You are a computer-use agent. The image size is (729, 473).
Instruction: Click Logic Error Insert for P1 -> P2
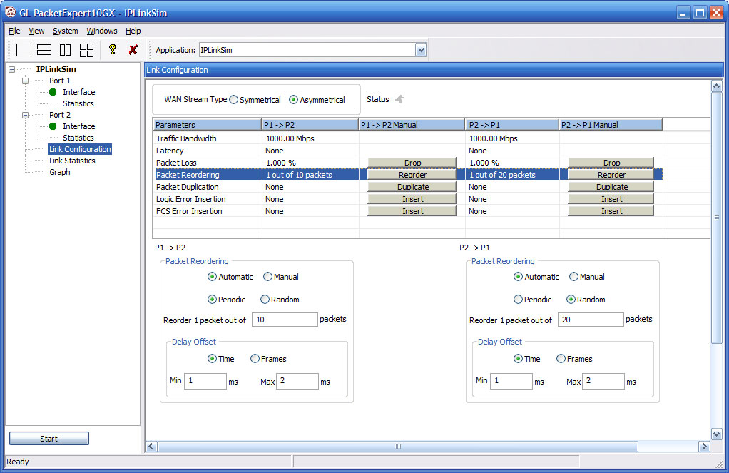coord(412,198)
